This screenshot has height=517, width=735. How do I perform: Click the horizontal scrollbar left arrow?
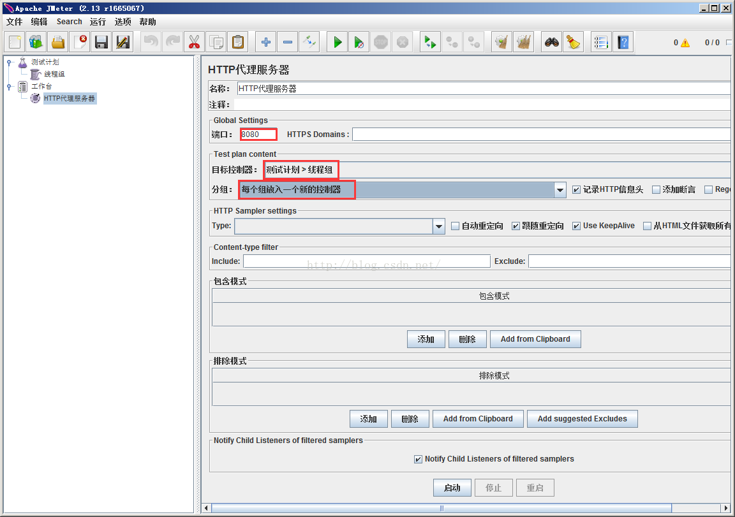[206, 508]
